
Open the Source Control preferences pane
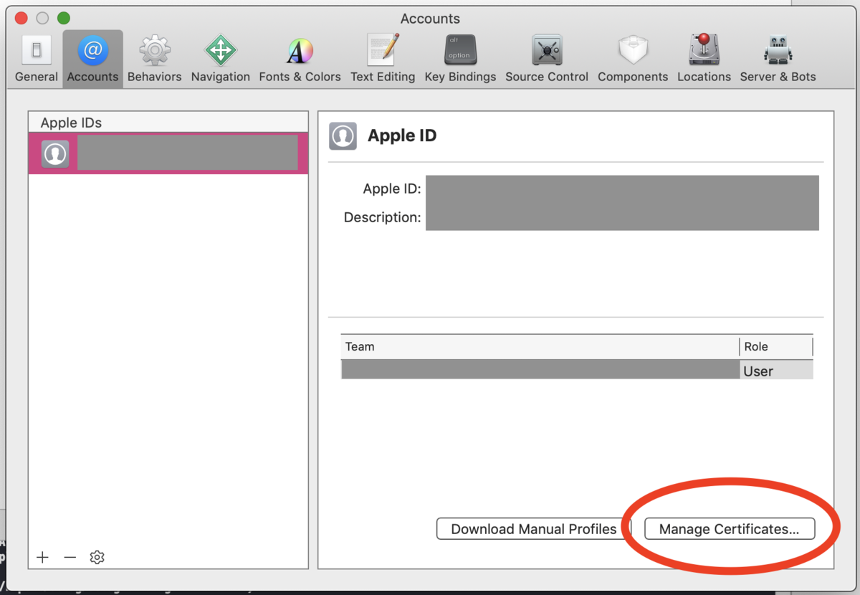[x=547, y=58]
